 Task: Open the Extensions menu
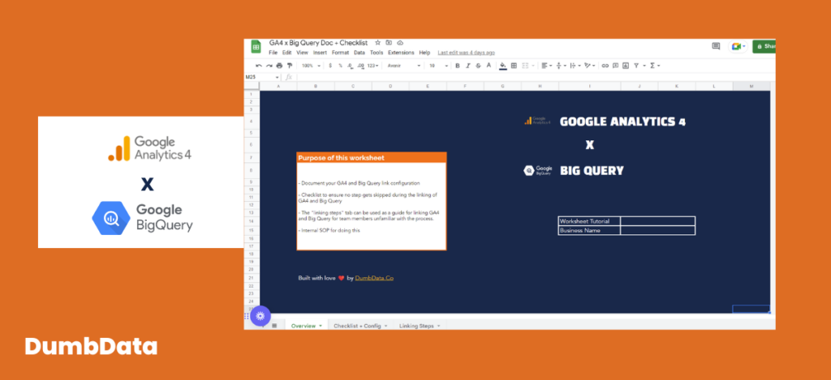pos(401,53)
